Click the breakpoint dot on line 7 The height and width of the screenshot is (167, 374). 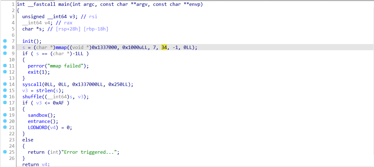click(x=5, y=41)
